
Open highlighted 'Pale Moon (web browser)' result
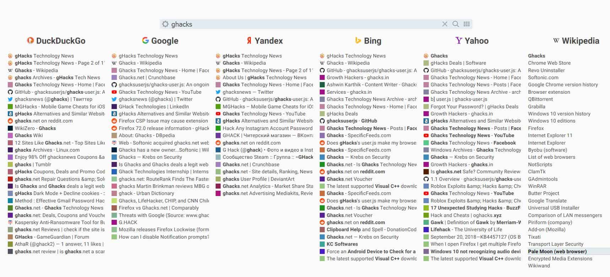coord(557,251)
